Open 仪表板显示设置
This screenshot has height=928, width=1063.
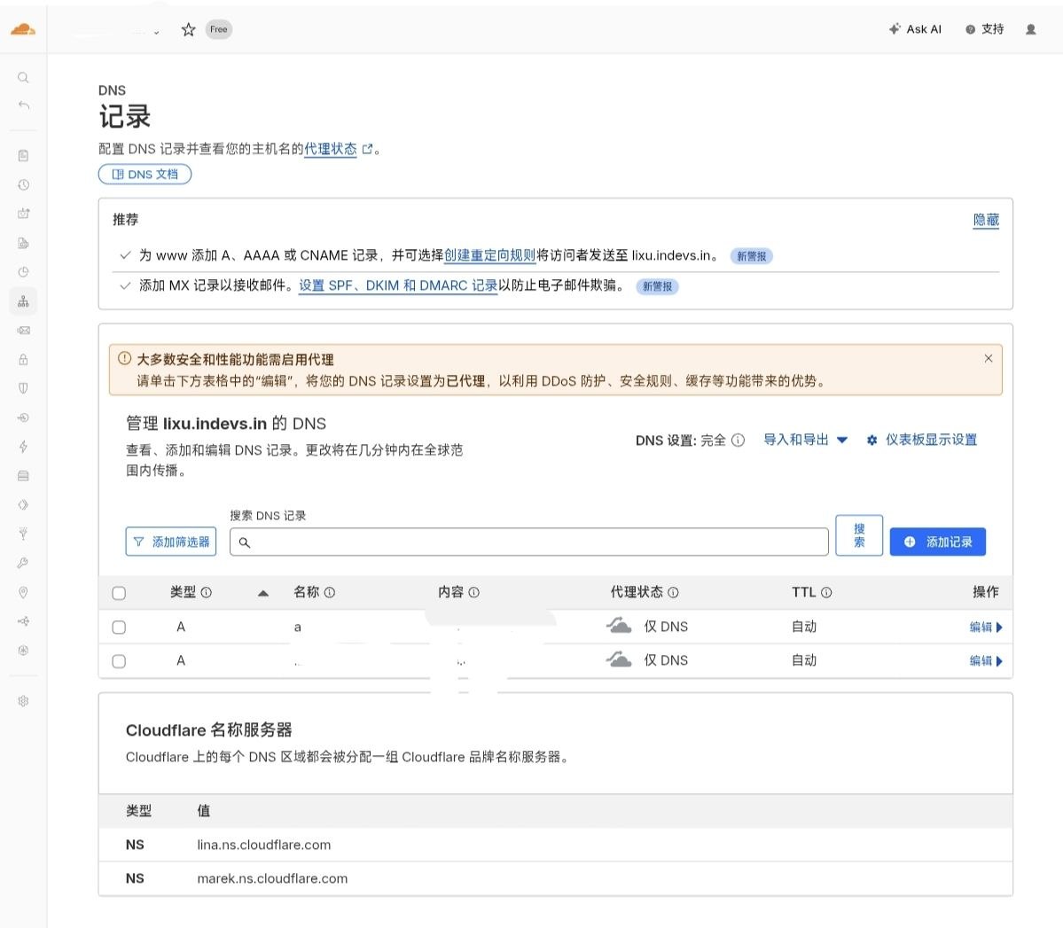click(922, 440)
